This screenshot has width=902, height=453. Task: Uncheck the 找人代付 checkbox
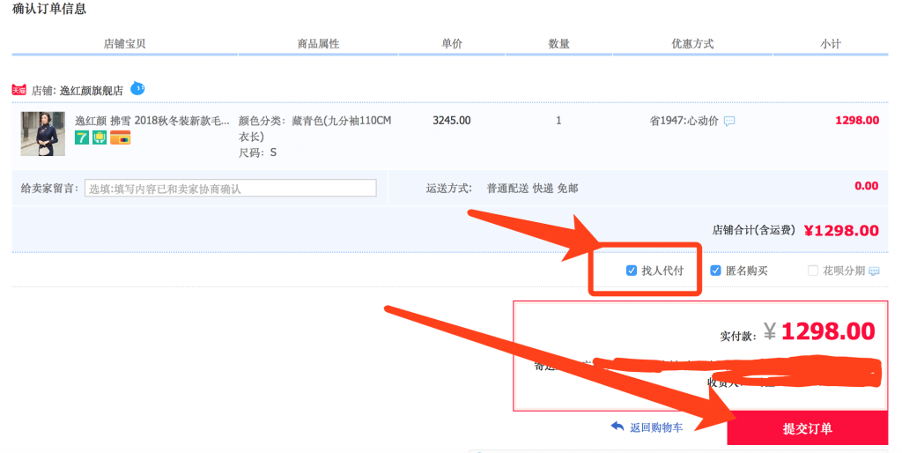click(x=632, y=271)
